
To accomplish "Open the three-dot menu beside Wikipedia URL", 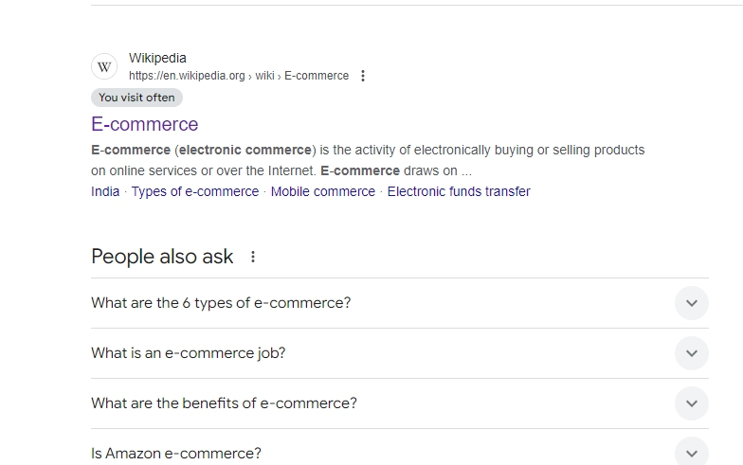I will coord(362,76).
